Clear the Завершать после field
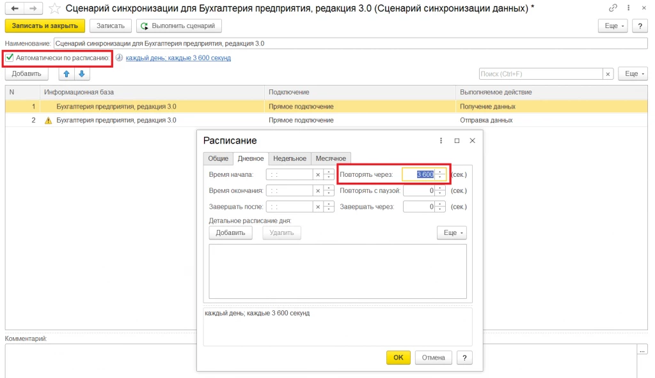655x378 pixels. tap(318, 206)
